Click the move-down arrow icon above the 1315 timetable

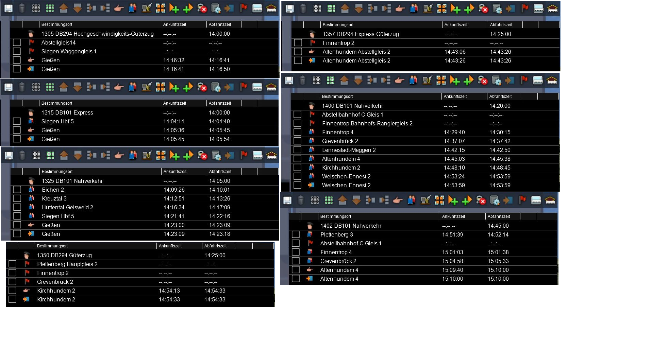pos(78,87)
